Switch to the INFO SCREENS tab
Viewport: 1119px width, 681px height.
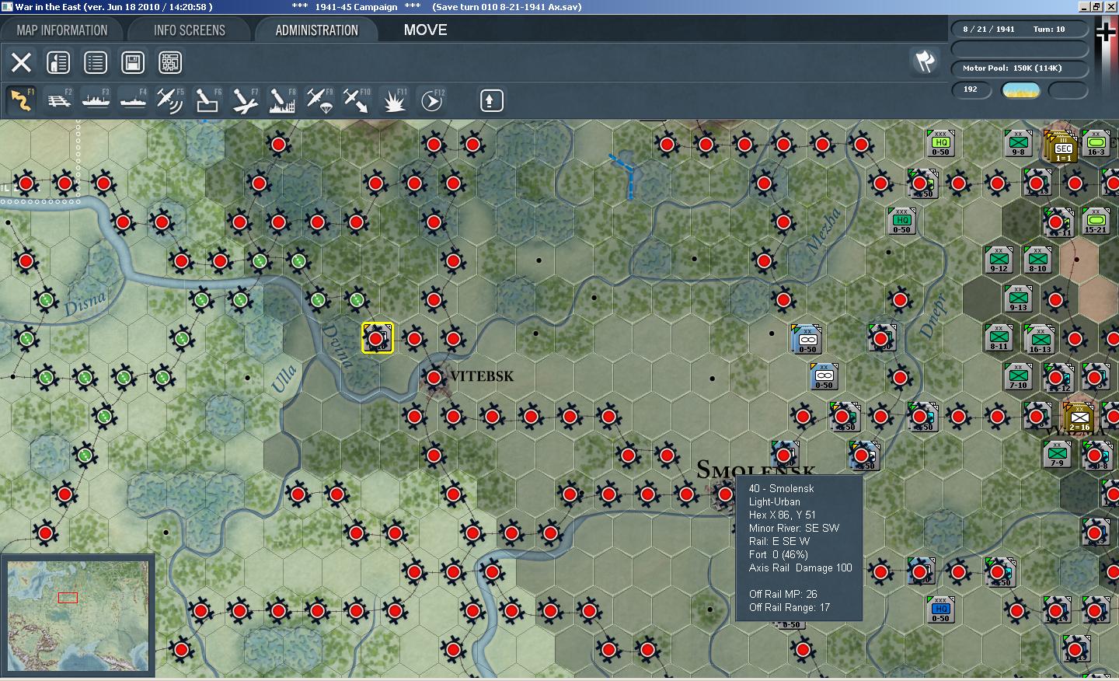pos(189,30)
